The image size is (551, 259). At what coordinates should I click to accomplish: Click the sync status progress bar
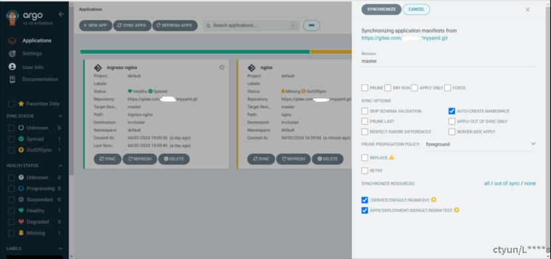(216, 52)
